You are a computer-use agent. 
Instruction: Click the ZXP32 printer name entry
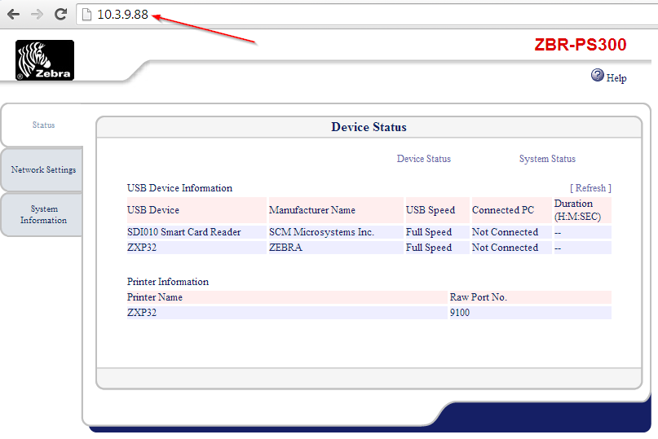142,313
